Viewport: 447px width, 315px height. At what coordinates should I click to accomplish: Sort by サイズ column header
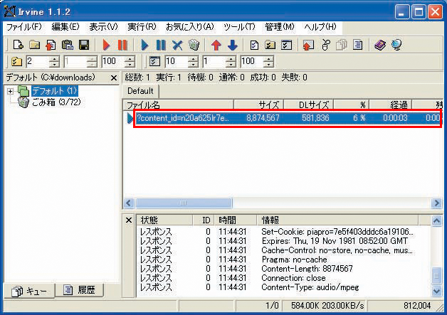point(259,105)
